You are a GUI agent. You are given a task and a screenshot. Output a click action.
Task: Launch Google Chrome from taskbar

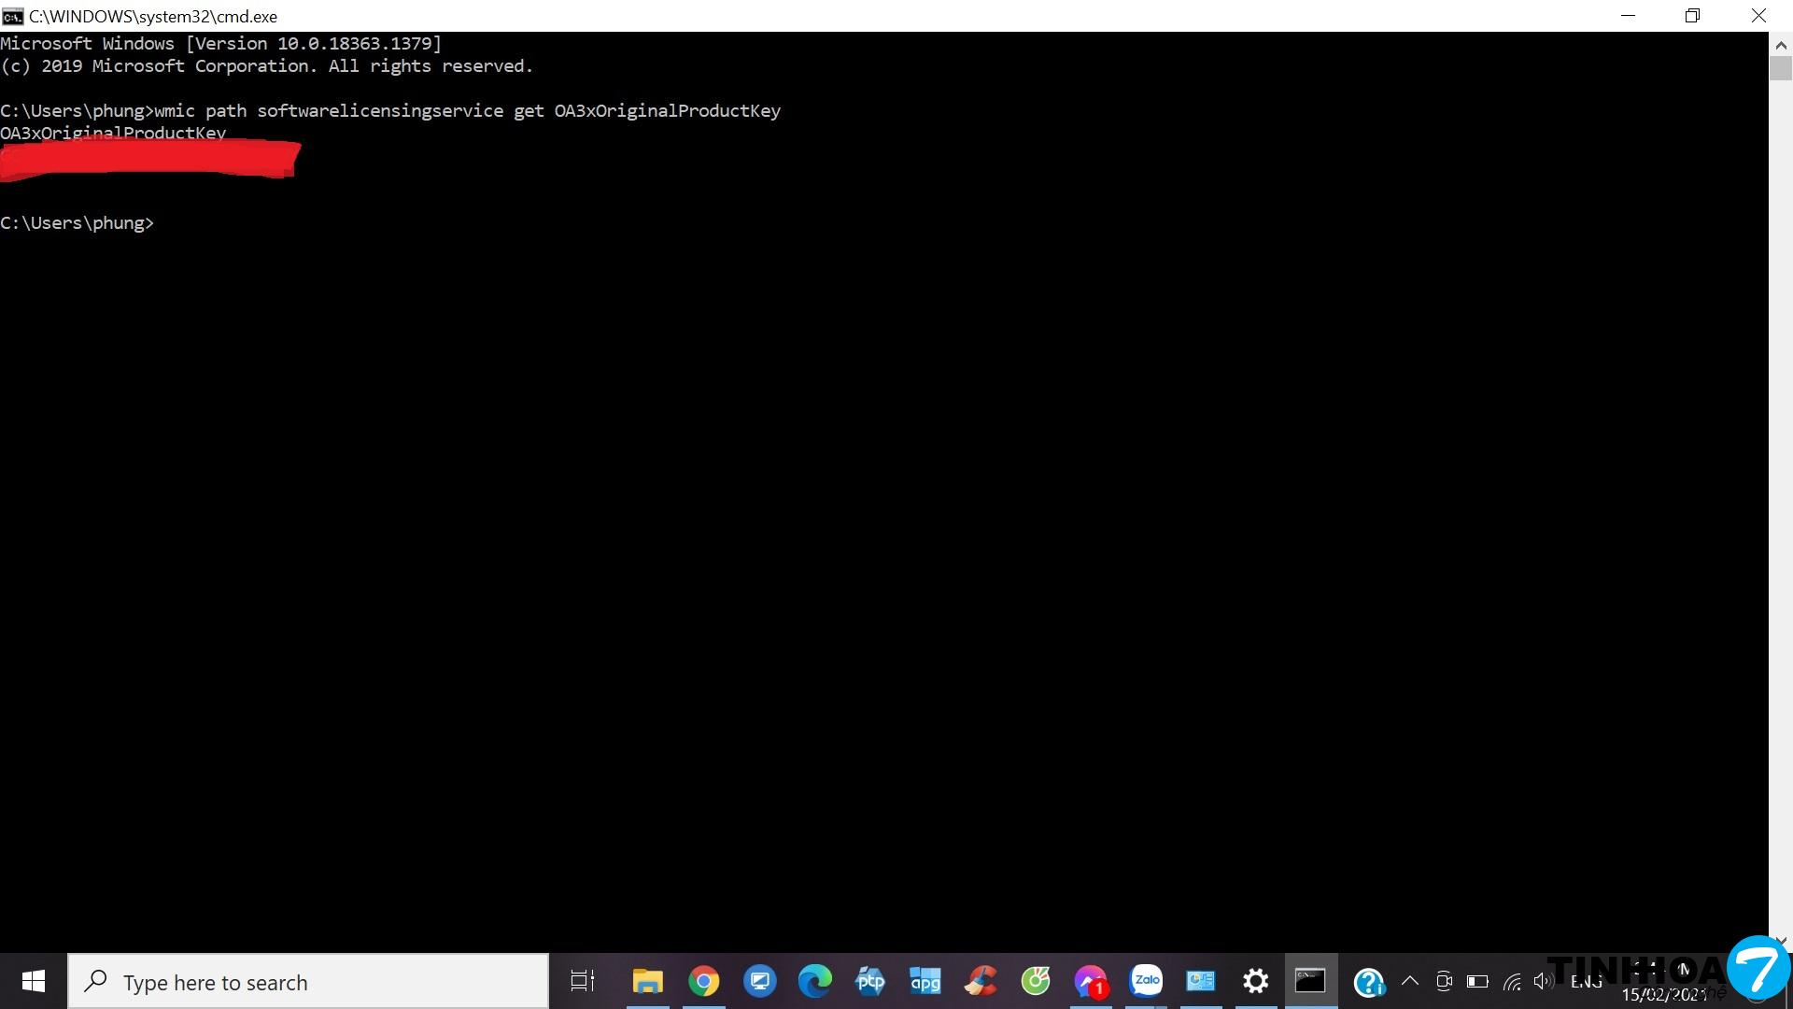tap(704, 981)
